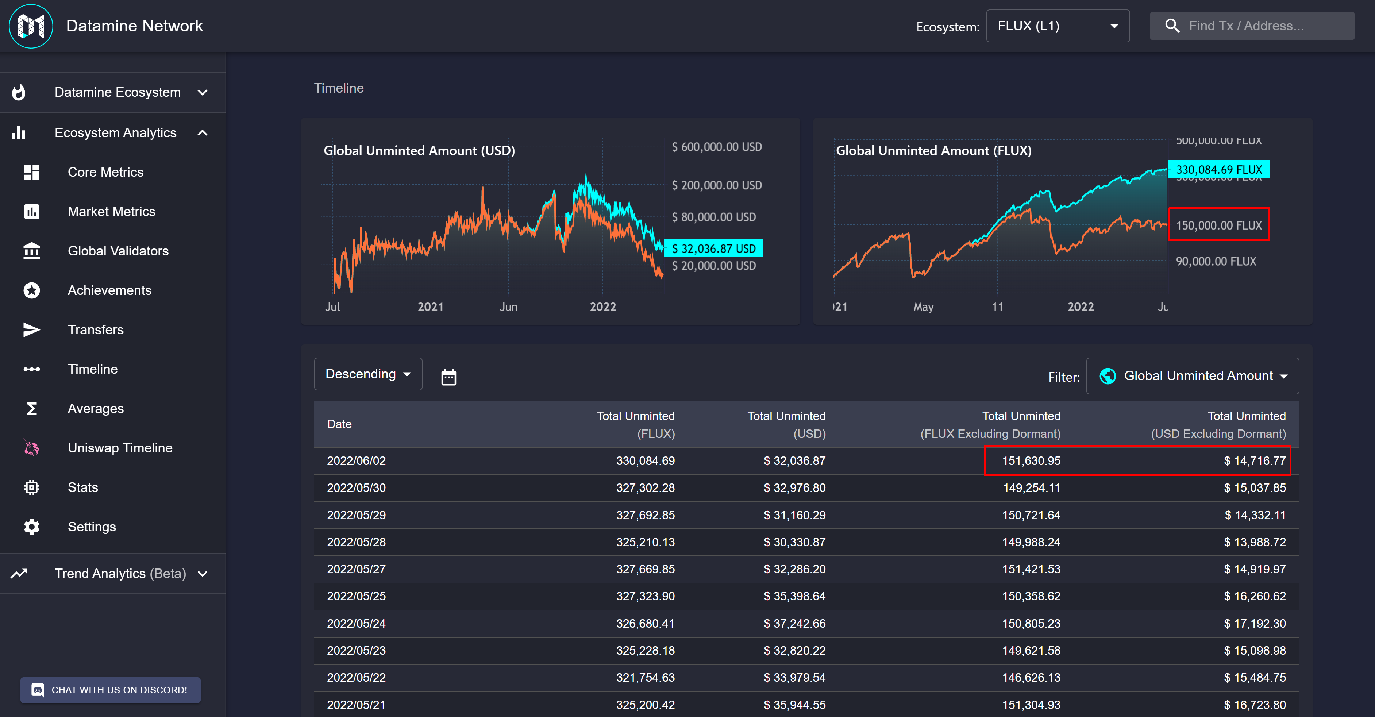Screen dimensions: 1375x717
Task: Click the Averages sigma icon
Action: click(x=31, y=408)
